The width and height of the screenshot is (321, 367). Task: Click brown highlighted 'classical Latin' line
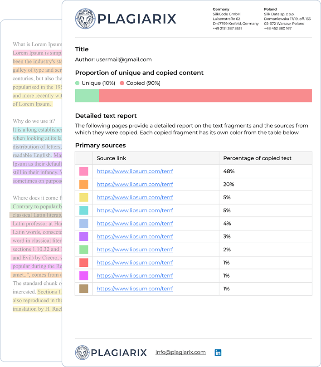tap(35, 215)
